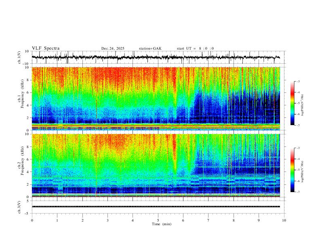Click the "6" tick on the time axis
Viewport: 320px width, 247px height.
click(183, 220)
